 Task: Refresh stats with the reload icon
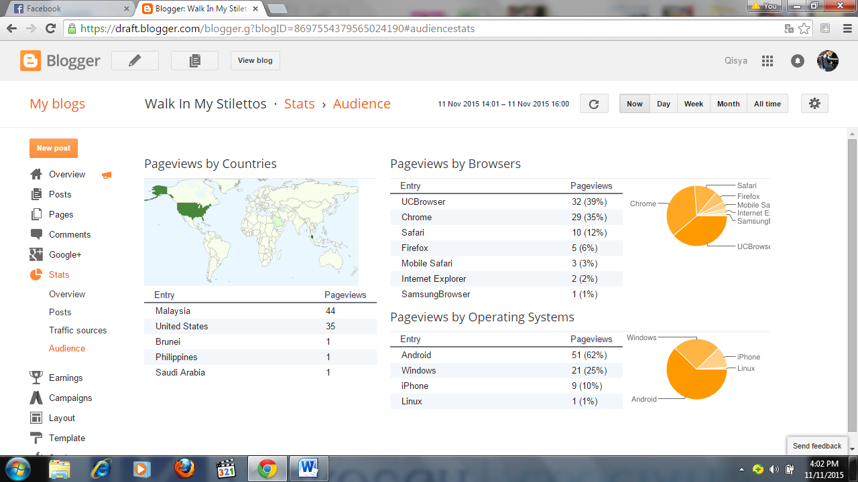click(x=594, y=104)
